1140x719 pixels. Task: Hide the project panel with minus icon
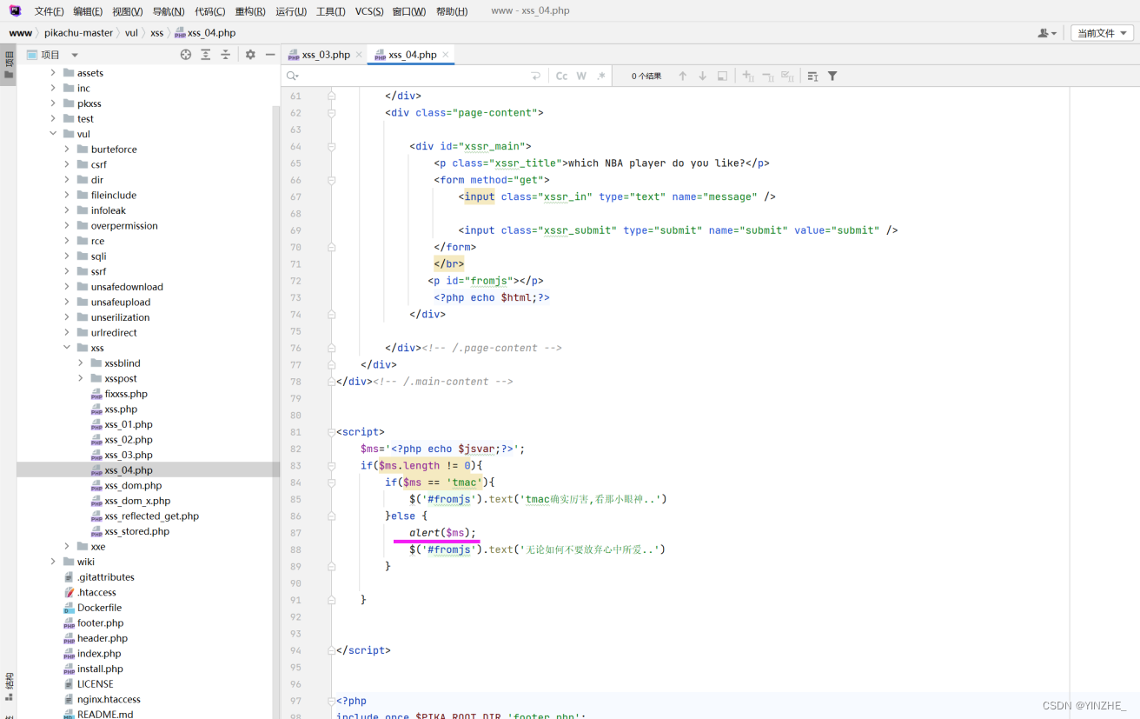270,55
